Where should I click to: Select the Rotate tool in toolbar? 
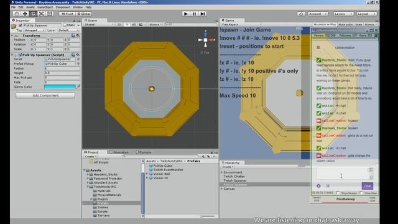[33, 14]
